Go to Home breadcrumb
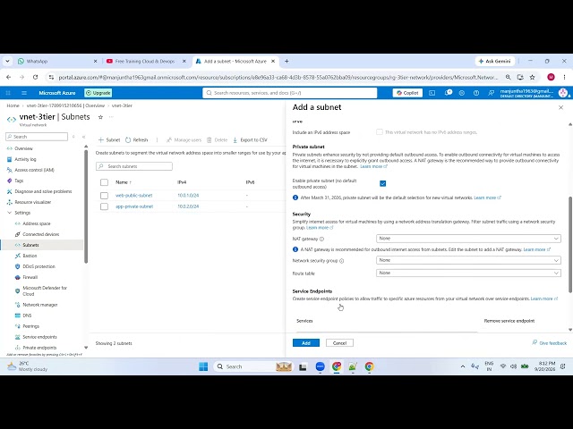Viewport: 573px width, 429px height. click(x=13, y=105)
